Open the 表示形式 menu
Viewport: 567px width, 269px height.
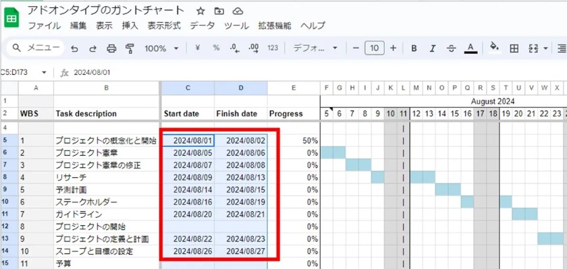[164, 26]
